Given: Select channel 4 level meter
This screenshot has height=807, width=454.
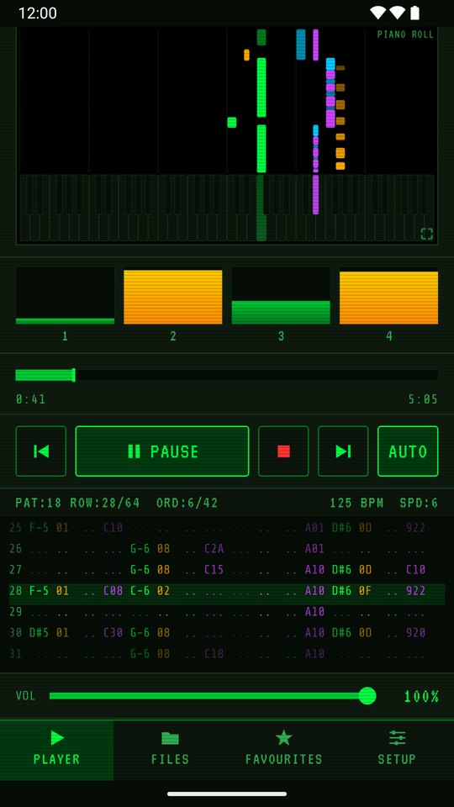Looking at the screenshot, I should coord(388,295).
